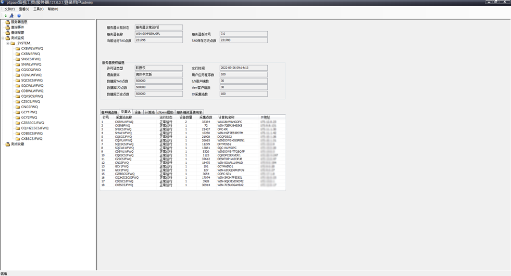Click the blue help toolbar icon
This screenshot has width=511, height=276.
coord(19,16)
